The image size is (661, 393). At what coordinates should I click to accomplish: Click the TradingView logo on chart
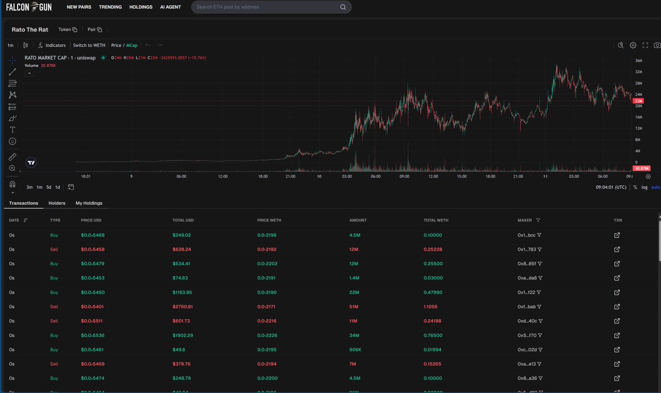pyautogui.click(x=32, y=162)
